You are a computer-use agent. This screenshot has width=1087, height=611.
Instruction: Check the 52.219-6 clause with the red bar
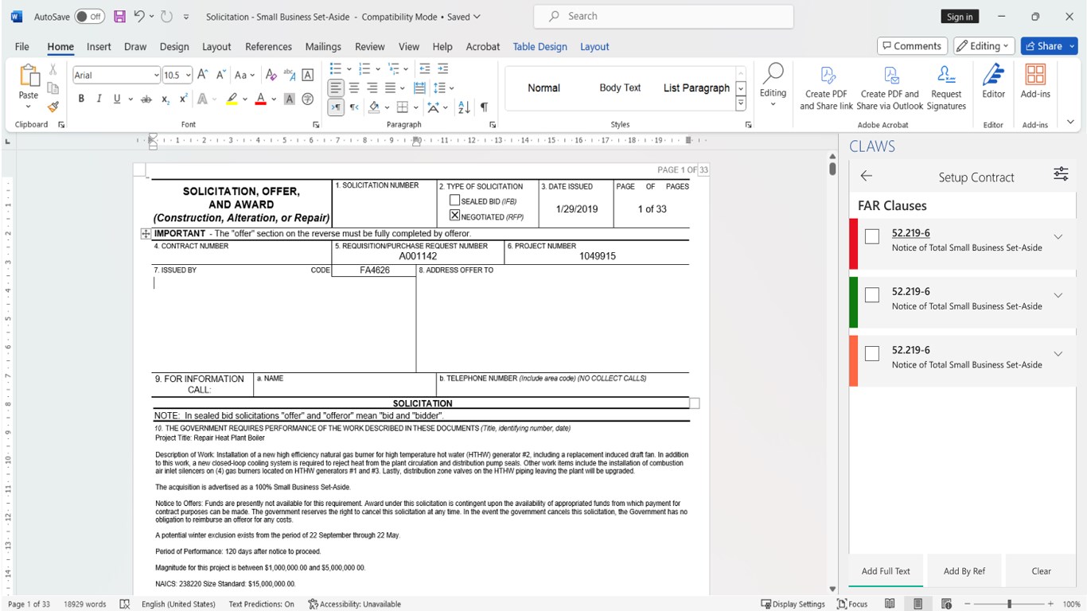coord(872,236)
